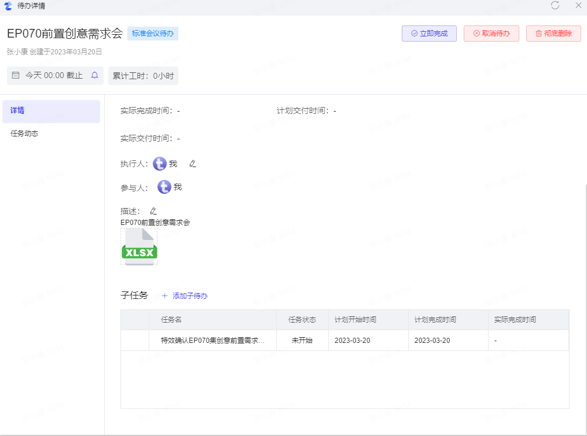Click the bell reminder icon
Image resolution: width=587 pixels, height=436 pixels.
coord(95,75)
